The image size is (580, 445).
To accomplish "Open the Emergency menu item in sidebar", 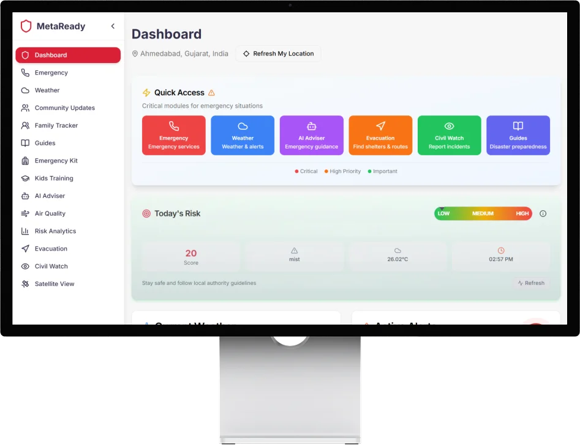I will coord(68,73).
